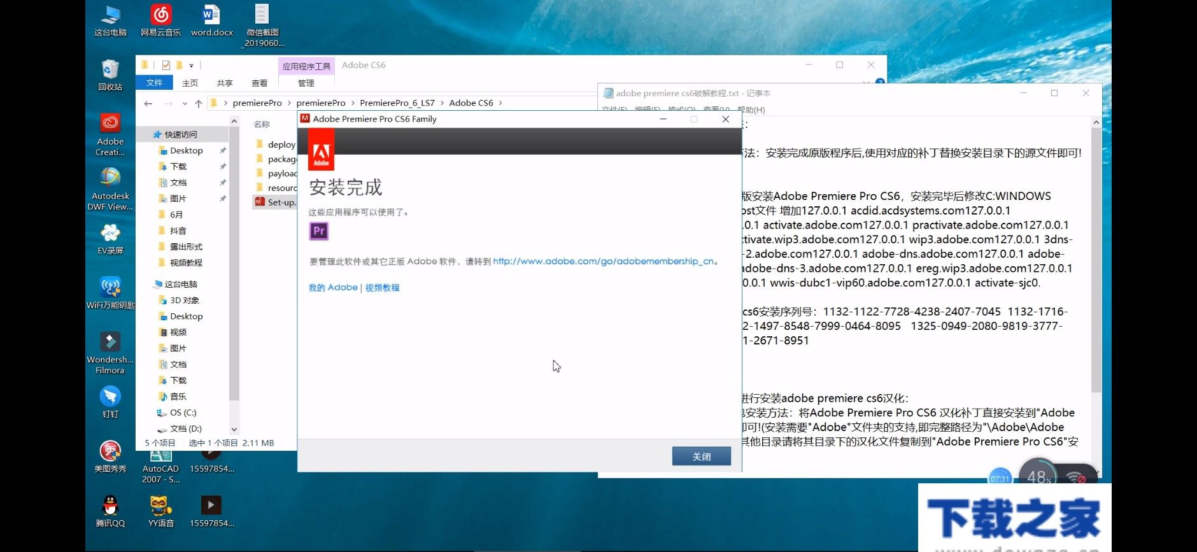Open the 文件 tab in Explorer ribbon
The image size is (1197, 552).
(154, 83)
